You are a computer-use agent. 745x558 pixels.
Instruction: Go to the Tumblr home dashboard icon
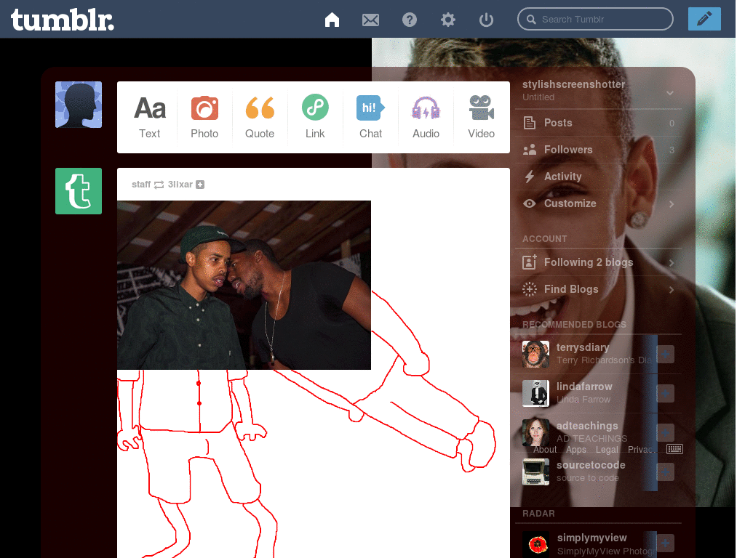[x=332, y=20]
